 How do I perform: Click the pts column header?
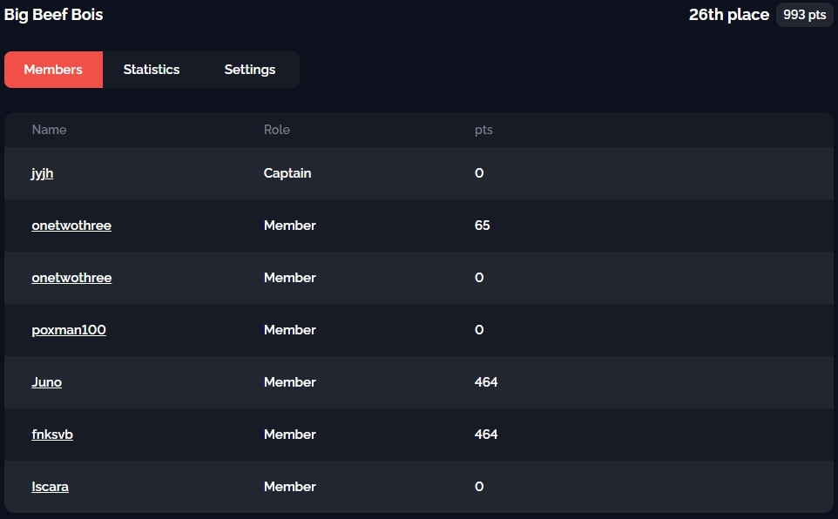pyautogui.click(x=483, y=130)
